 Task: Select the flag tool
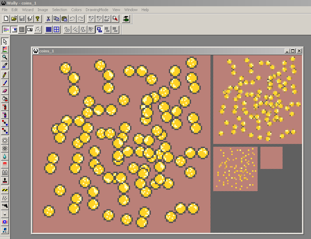pyautogui.click(x=5, y=49)
